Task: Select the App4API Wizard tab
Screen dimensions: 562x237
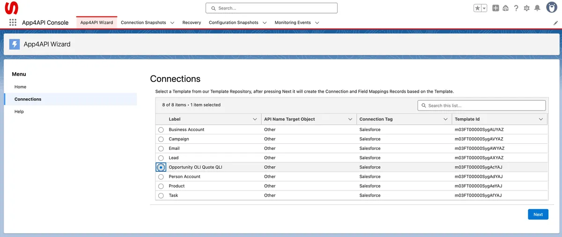Action: click(96, 22)
